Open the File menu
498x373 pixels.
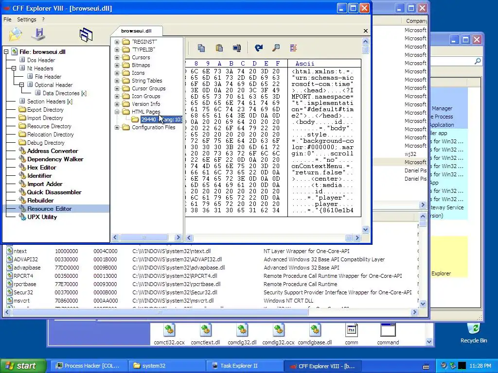[x=7, y=19]
